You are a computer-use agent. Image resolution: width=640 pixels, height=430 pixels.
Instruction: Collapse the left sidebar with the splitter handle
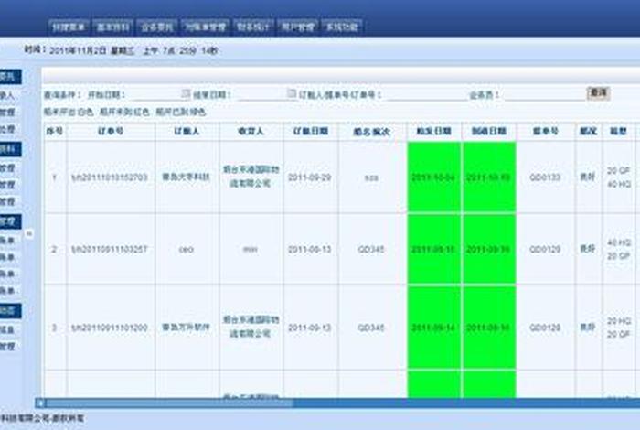click(29, 233)
